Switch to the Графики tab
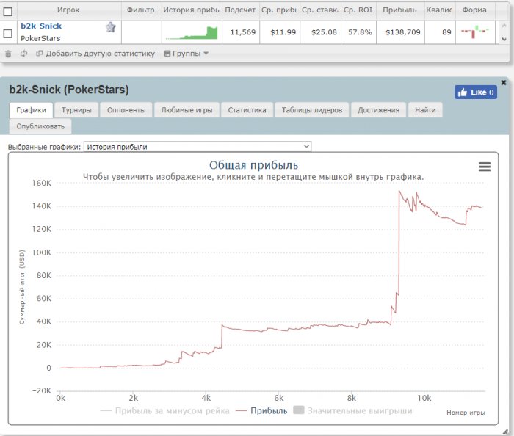Viewport: 514px width, 436px height. click(x=31, y=110)
